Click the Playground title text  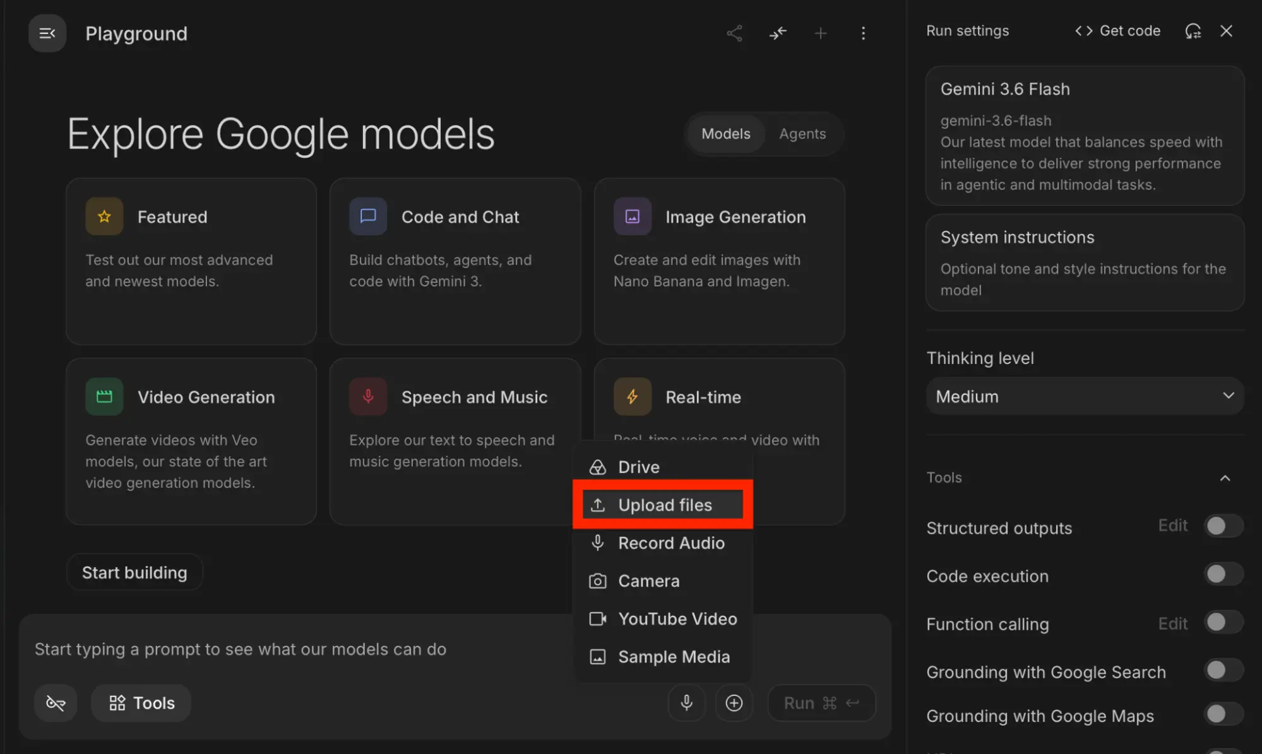136,33
